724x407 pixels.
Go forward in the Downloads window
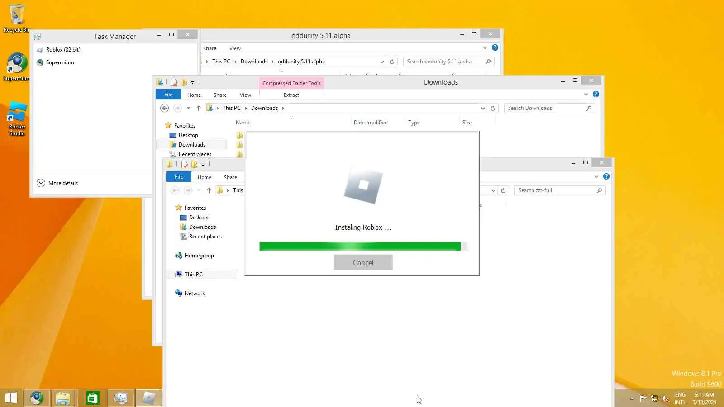coord(177,108)
